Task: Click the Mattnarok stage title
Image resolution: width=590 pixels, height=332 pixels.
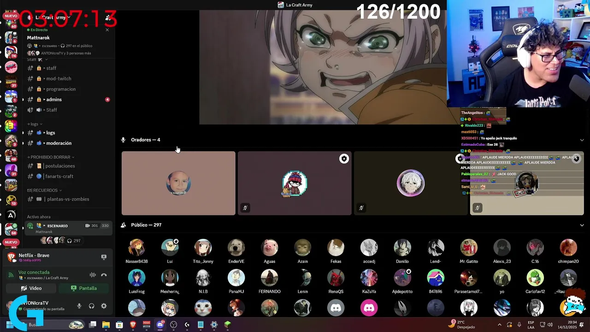Action: [38, 38]
